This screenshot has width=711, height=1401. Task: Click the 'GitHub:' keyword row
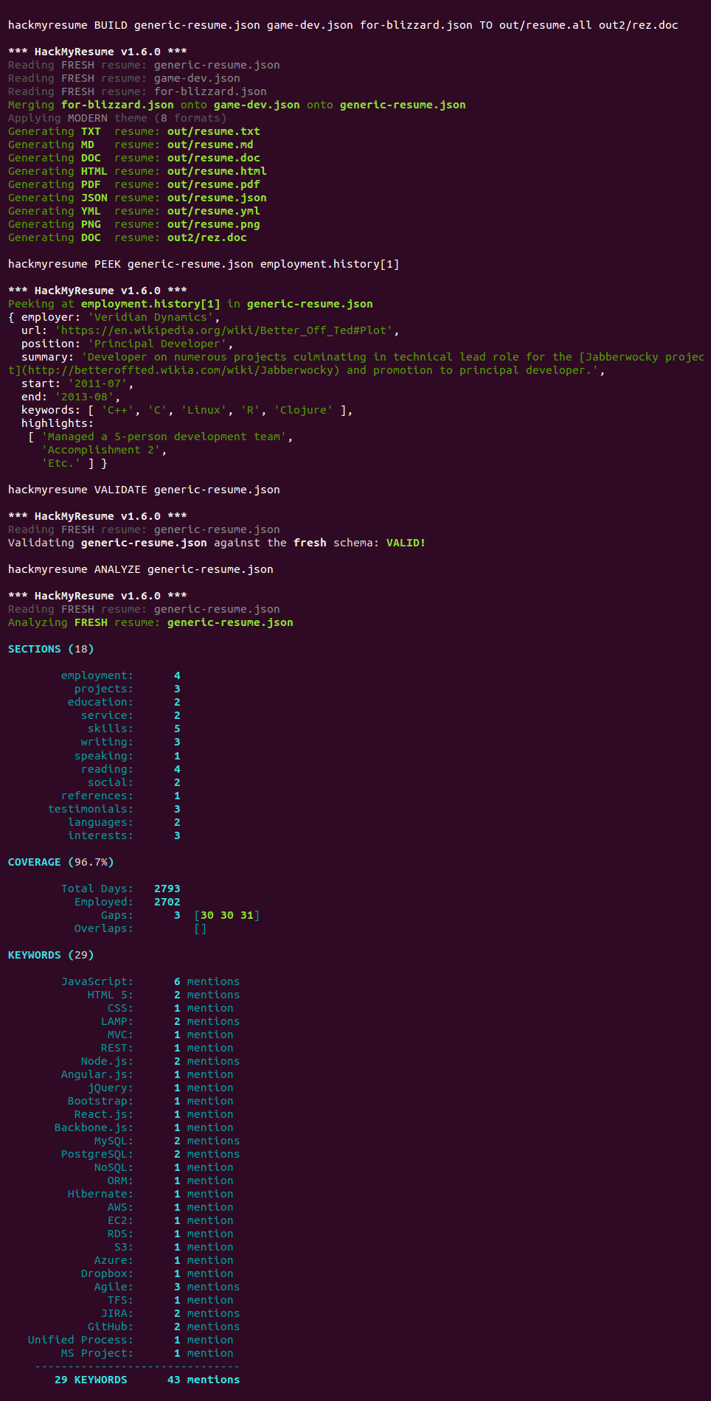click(x=164, y=1327)
